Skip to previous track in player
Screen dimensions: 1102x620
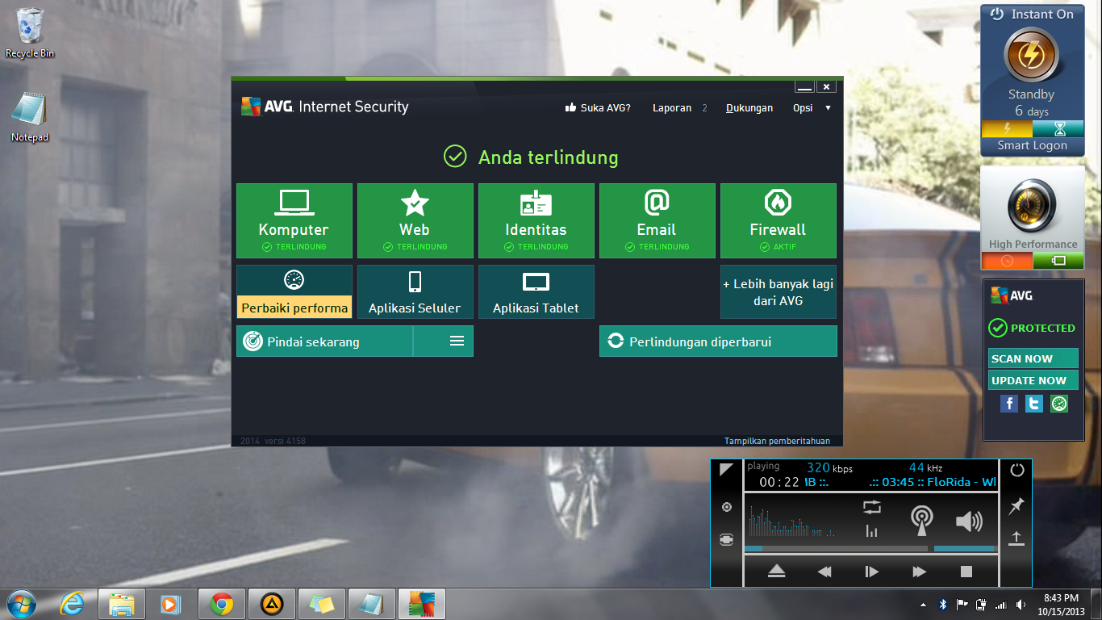click(824, 572)
